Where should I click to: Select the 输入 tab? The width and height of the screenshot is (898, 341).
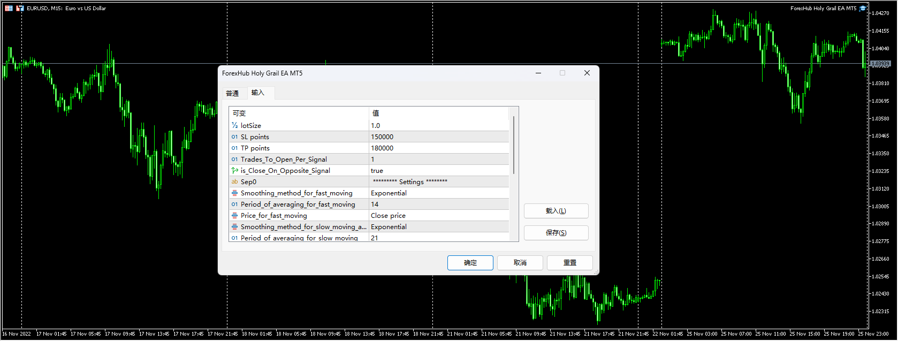[258, 93]
